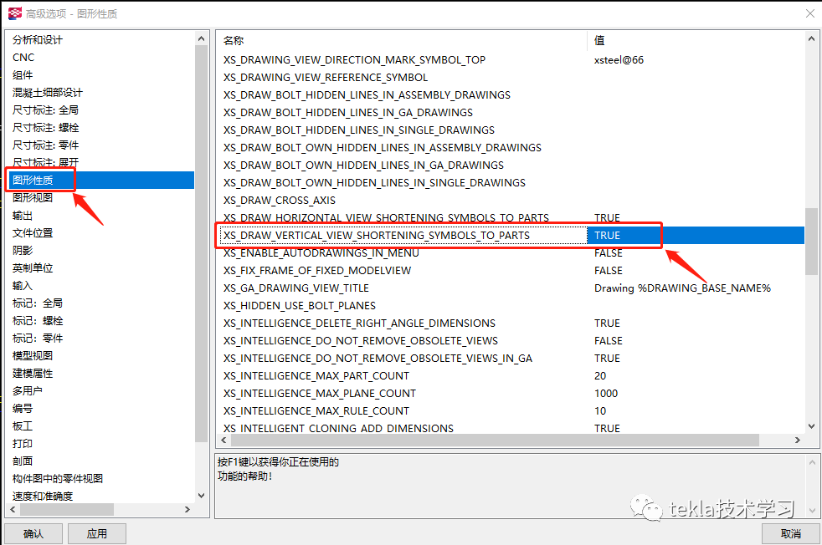Click the 应用 button
The image size is (822, 545).
97,533
